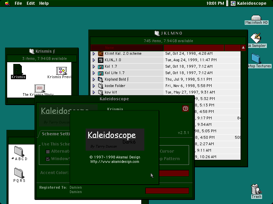Click the date Tue, May 27, 1997, 9:31 AM
This screenshot has height=204, width=273.
click(x=190, y=92)
